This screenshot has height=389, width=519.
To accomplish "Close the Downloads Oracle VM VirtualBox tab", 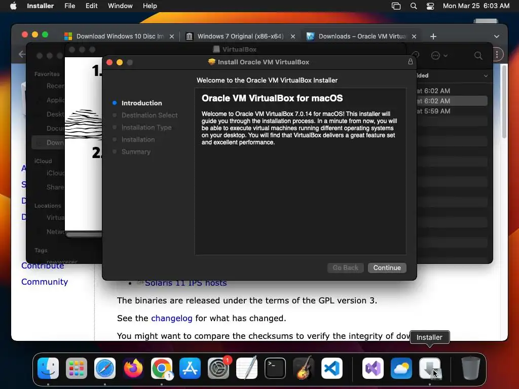I will 414,36.
